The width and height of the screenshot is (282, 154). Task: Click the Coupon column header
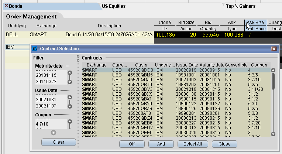pos(259,65)
